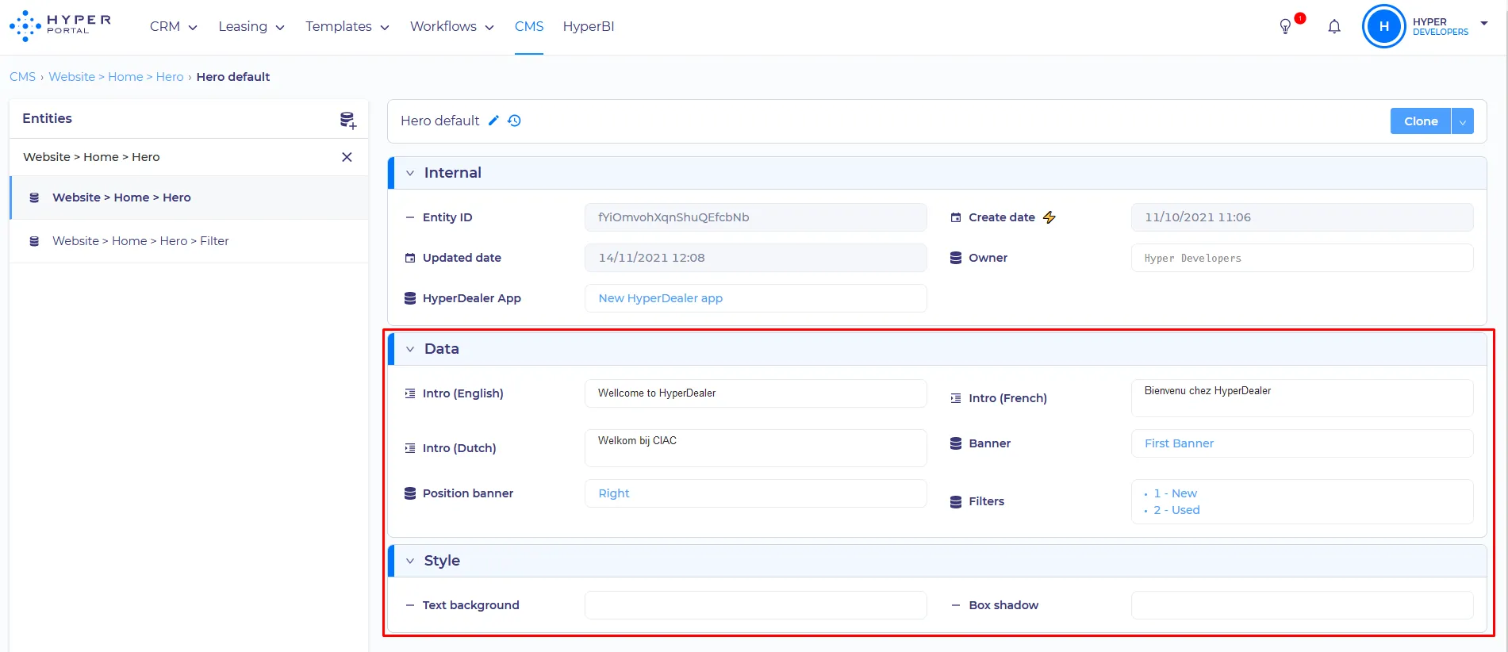Image resolution: width=1508 pixels, height=652 pixels.
Task: Open the history clock icon beside Hero default
Action: click(514, 121)
